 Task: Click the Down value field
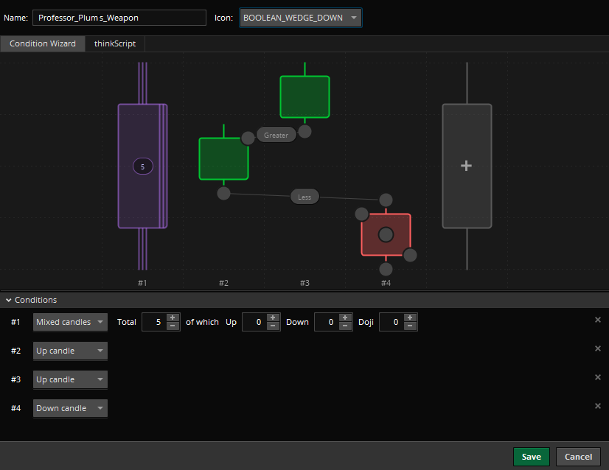327,322
